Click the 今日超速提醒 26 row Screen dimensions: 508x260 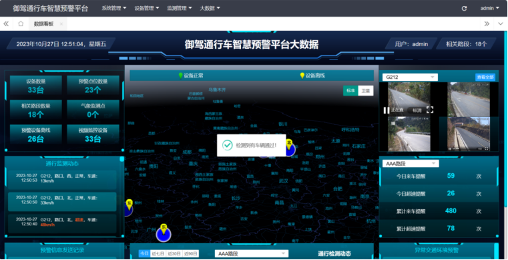coord(439,194)
